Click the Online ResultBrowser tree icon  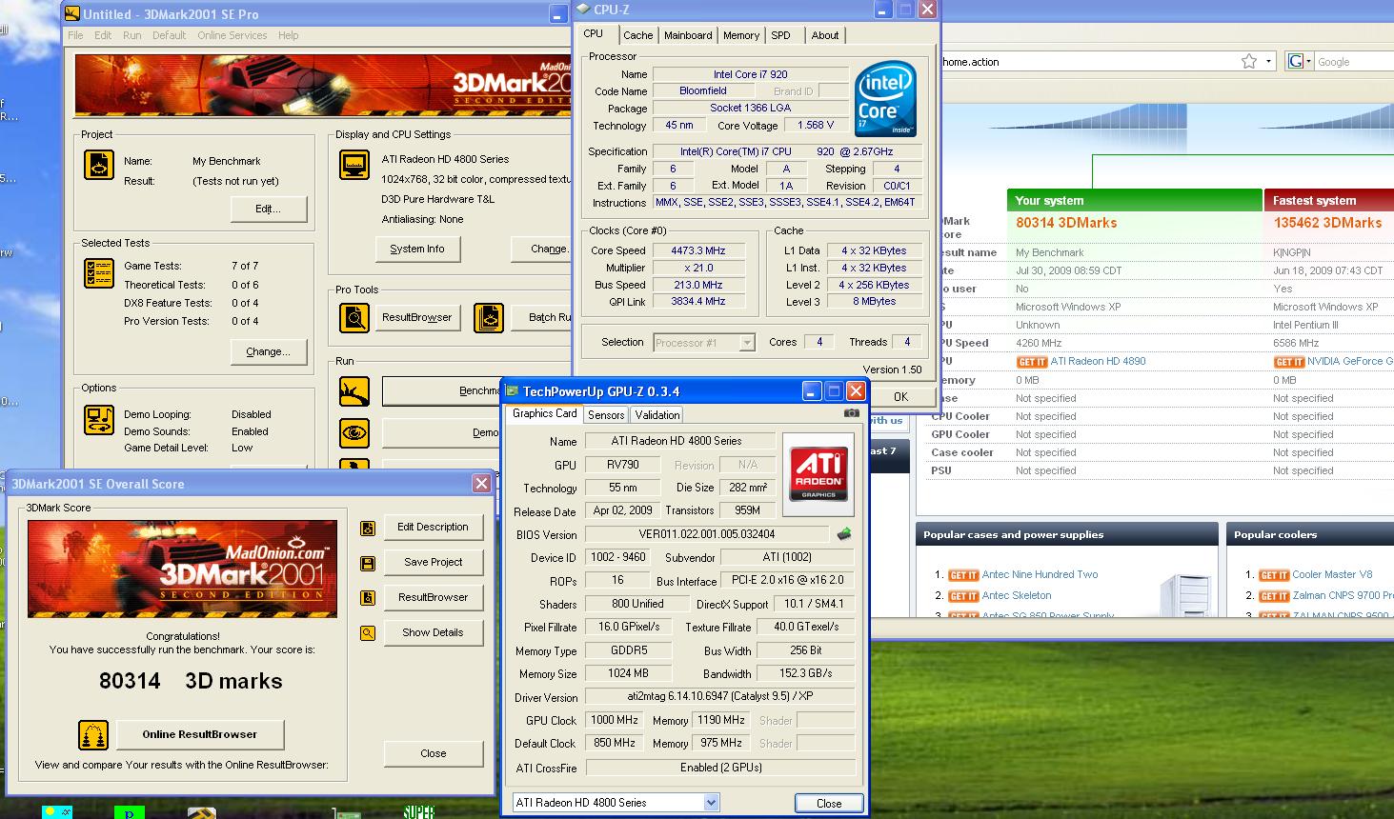pos(93,734)
